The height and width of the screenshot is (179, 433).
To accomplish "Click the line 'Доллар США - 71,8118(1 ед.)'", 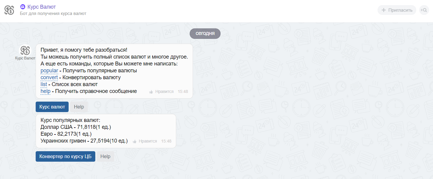I will (x=76, y=127).
